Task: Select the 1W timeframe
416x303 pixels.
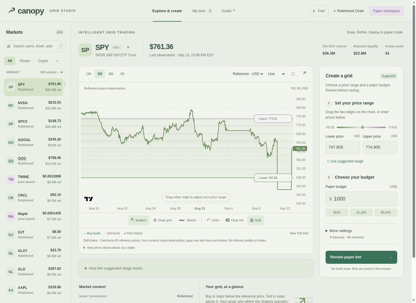Action: click(88, 74)
